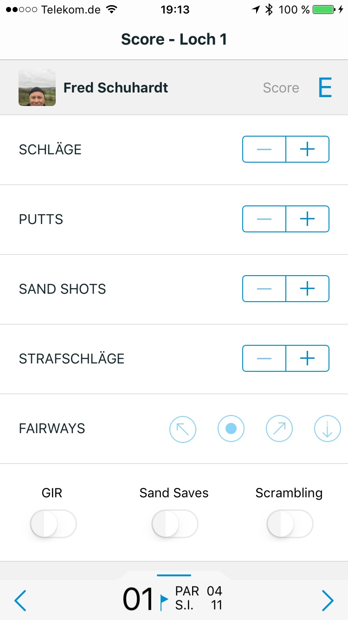
Task: Add a sand shot with plus
Action: tap(307, 289)
